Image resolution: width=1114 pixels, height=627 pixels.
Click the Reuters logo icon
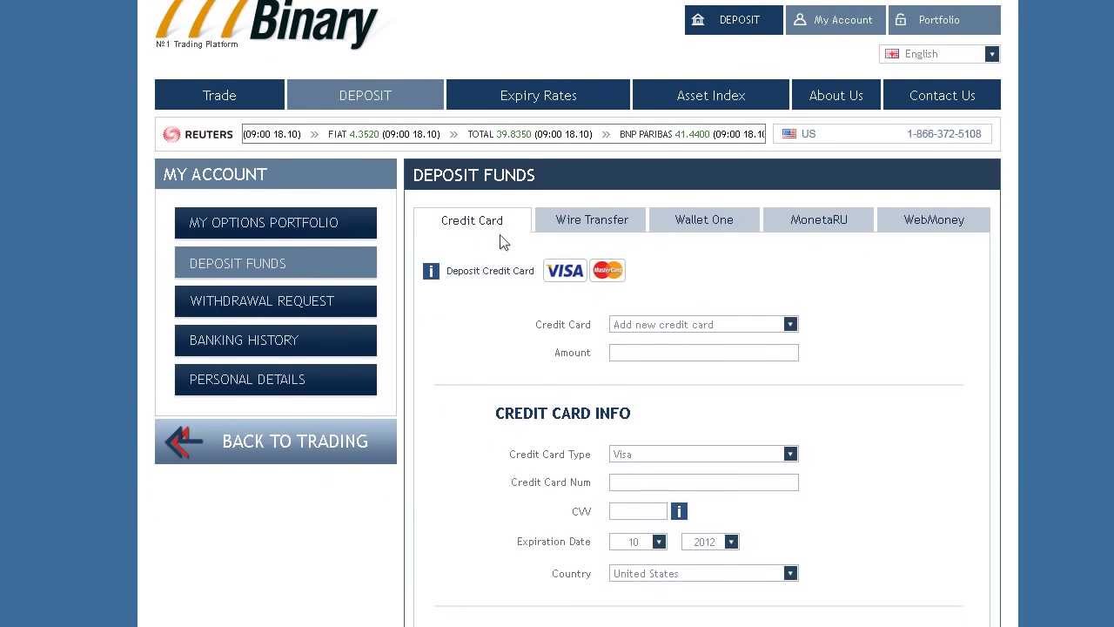(x=171, y=134)
